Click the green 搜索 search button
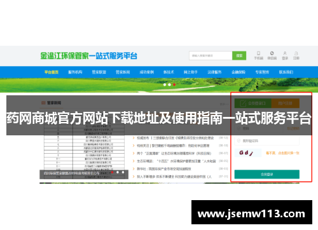318x230 pixels. [239, 55]
